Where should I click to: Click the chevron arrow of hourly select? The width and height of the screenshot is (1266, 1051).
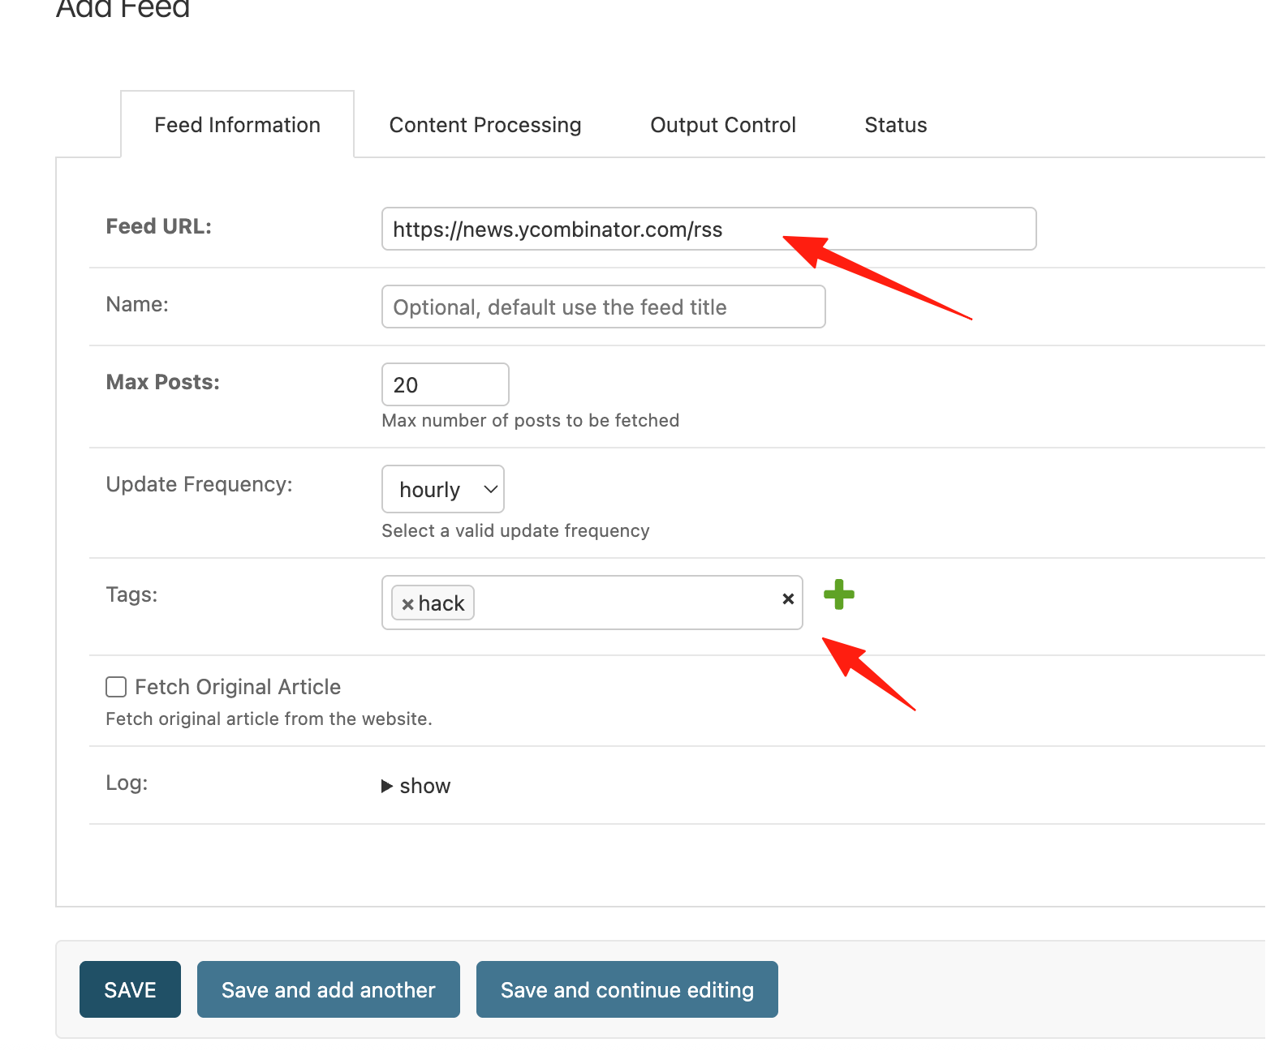(x=490, y=489)
